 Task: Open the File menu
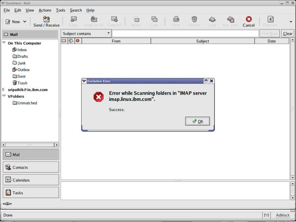pyautogui.click(x=7, y=10)
